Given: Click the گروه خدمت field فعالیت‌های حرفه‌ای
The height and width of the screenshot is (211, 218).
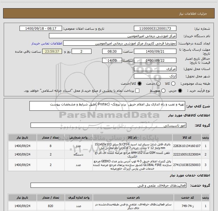Looking at the screenshot, I should (108, 185).
